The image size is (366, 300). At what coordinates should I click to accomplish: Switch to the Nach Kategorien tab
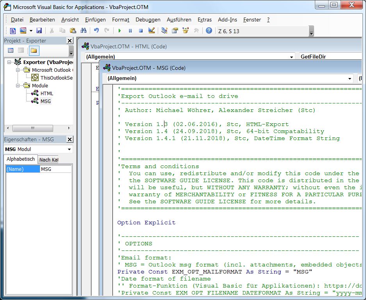pos(48,159)
